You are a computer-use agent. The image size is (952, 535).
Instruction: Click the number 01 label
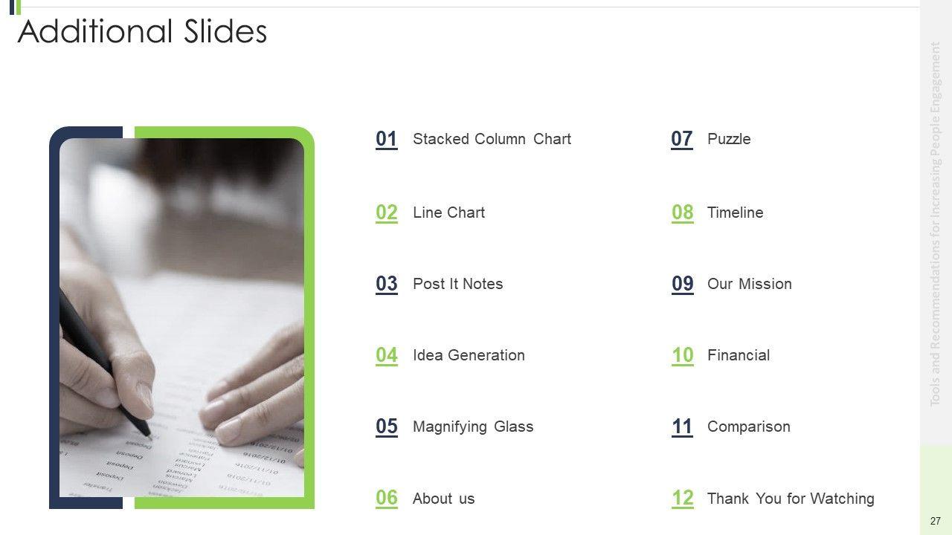(387, 139)
